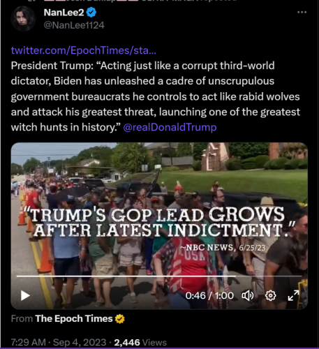Click the NanLee2 display name

[64, 13]
